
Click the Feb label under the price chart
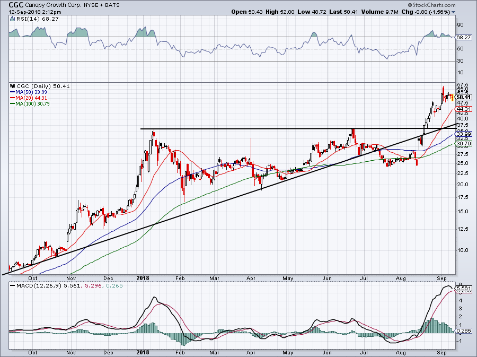pos(180,278)
